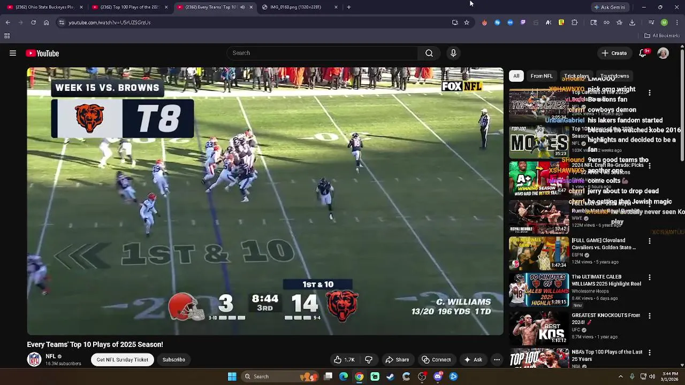Mute the Every Teams' Top 10 tab audio
Screen dimensions: 685x385
[x=242, y=7]
